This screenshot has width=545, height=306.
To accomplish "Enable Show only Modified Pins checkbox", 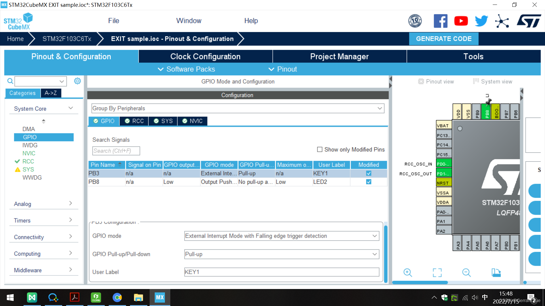I will point(320,149).
